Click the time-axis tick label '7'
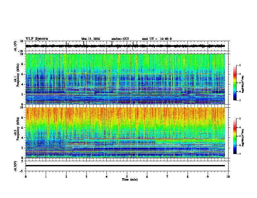 point(167,177)
